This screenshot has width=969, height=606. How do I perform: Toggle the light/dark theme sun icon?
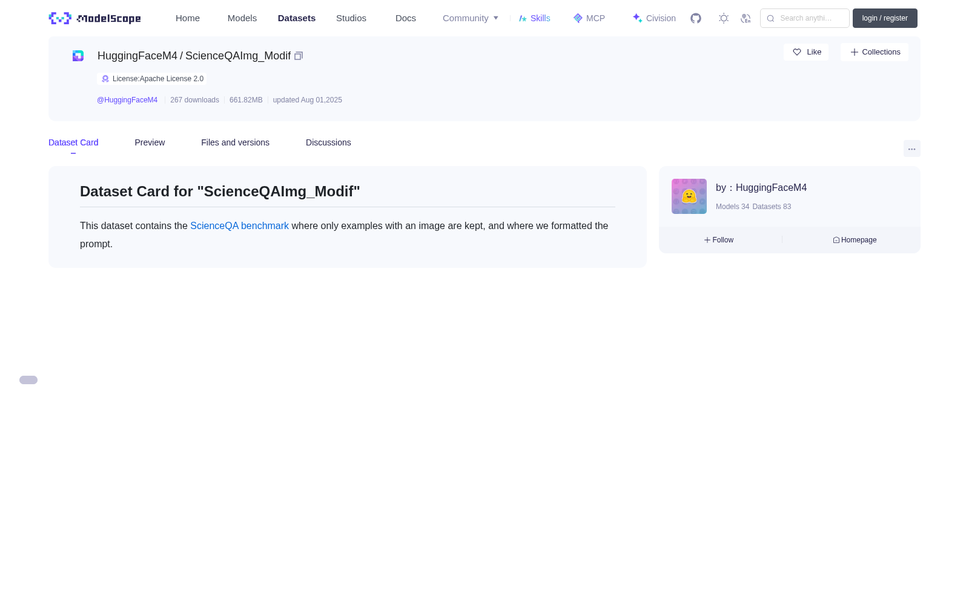click(x=724, y=18)
